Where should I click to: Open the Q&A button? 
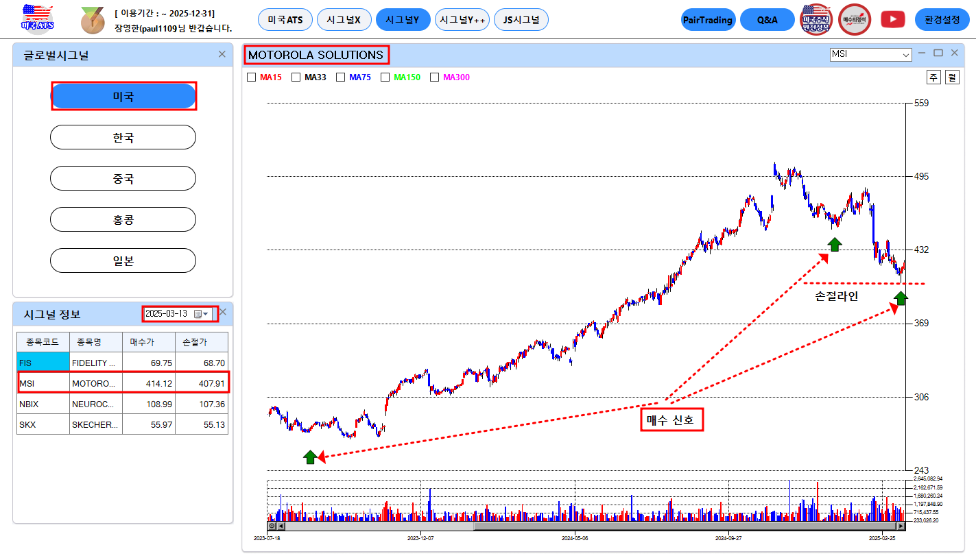coord(767,20)
